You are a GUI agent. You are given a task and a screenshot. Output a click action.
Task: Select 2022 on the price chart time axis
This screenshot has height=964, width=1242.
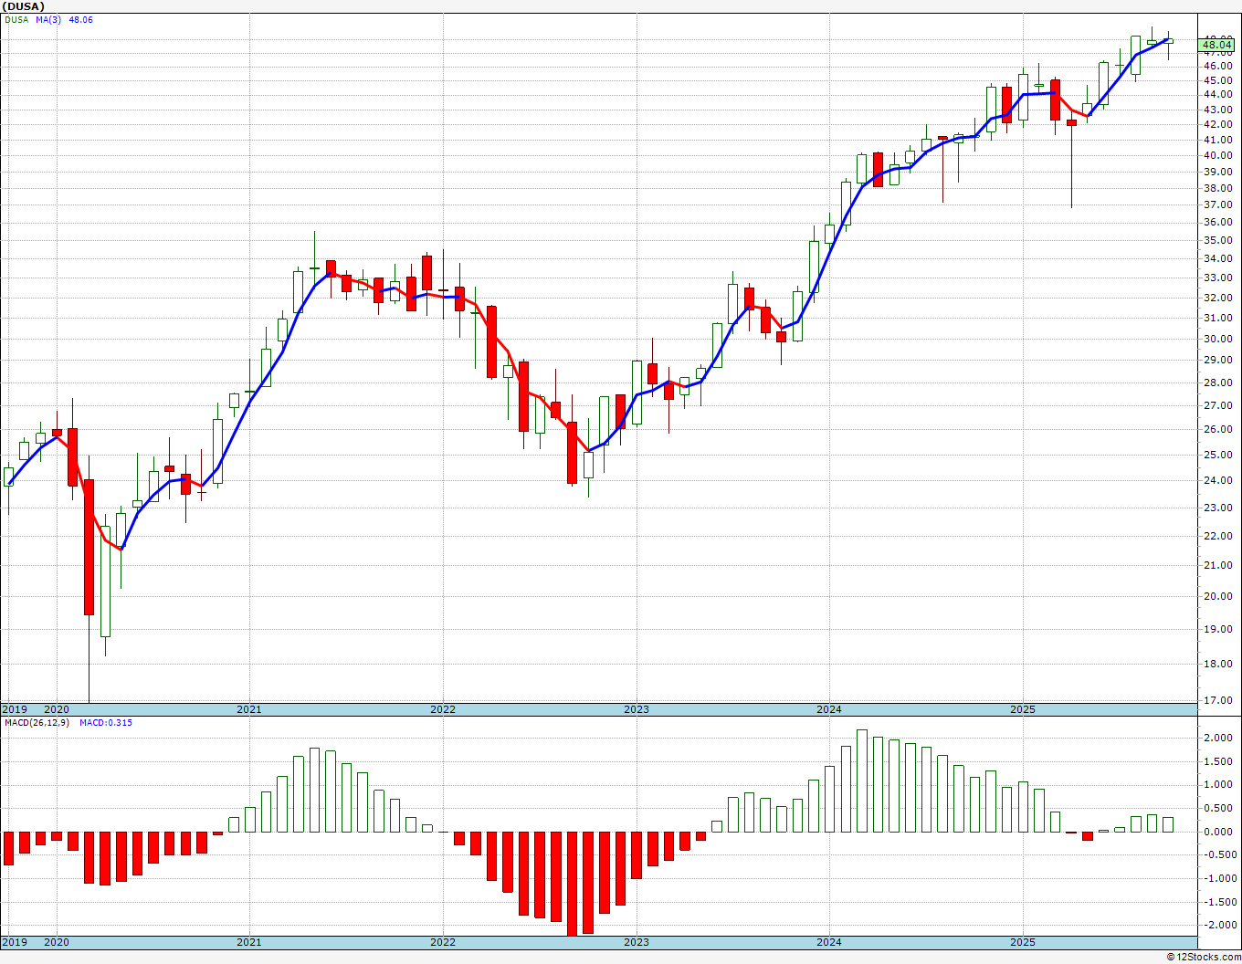443,709
